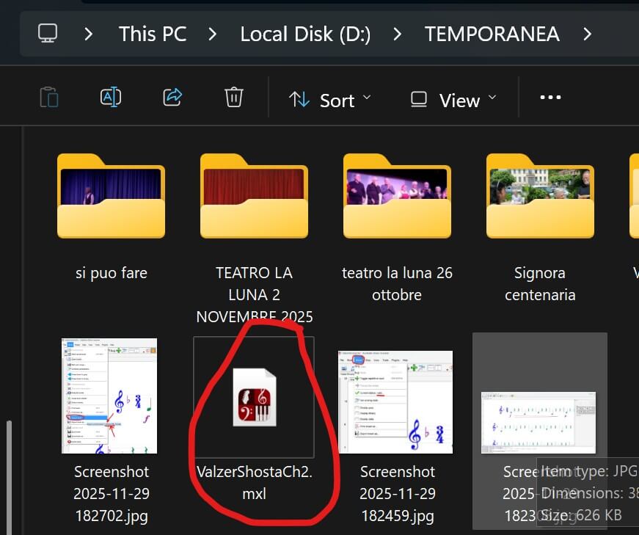Image resolution: width=639 pixels, height=535 pixels.
Task: Click the Share icon in toolbar
Action: pos(172,98)
